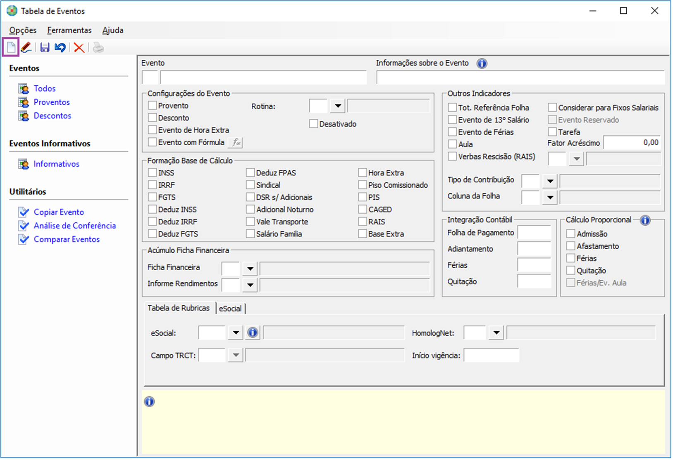Image resolution: width=673 pixels, height=460 pixels.
Task: Open the Campo TRCT dropdown arrow
Action: (x=236, y=355)
